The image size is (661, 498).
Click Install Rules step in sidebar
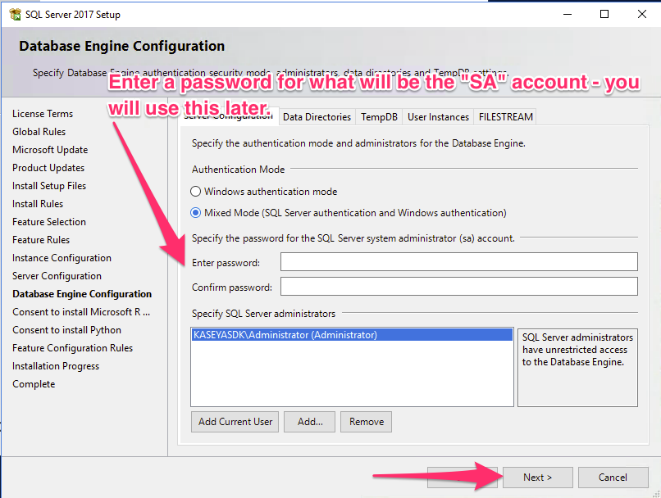(38, 204)
